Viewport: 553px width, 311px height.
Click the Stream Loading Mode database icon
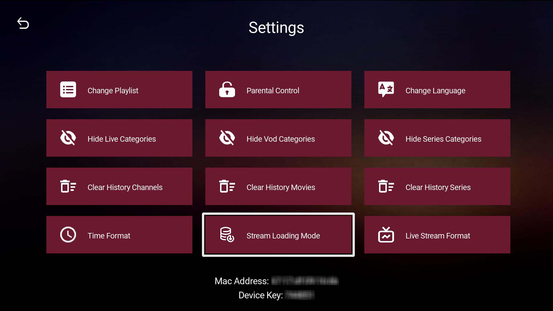(227, 235)
